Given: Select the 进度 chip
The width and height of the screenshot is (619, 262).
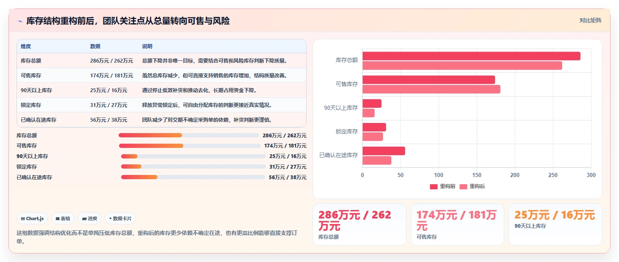Looking at the screenshot, I should [89, 218].
